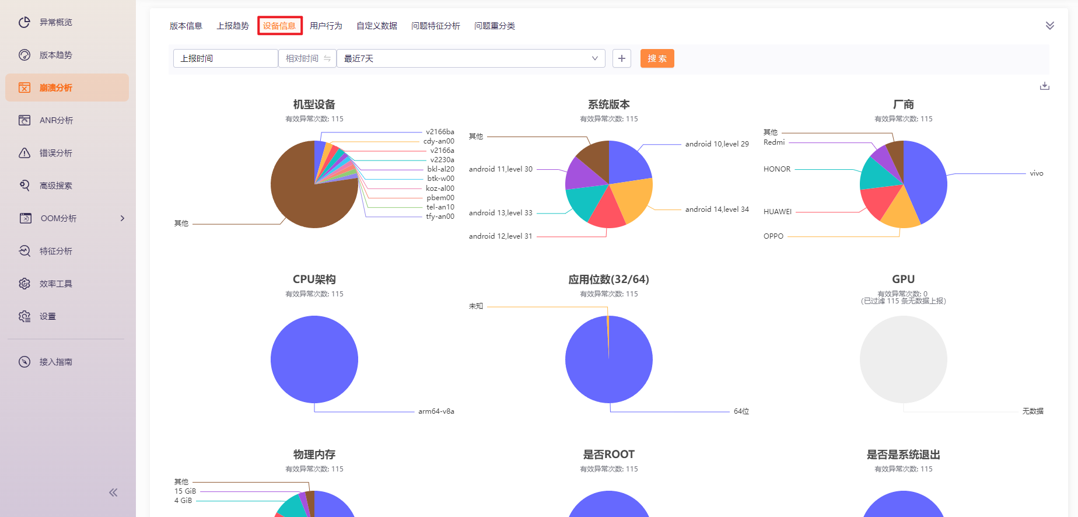This screenshot has height=517, width=1078.
Task: Click the orange 搜索 button
Action: pyautogui.click(x=657, y=58)
